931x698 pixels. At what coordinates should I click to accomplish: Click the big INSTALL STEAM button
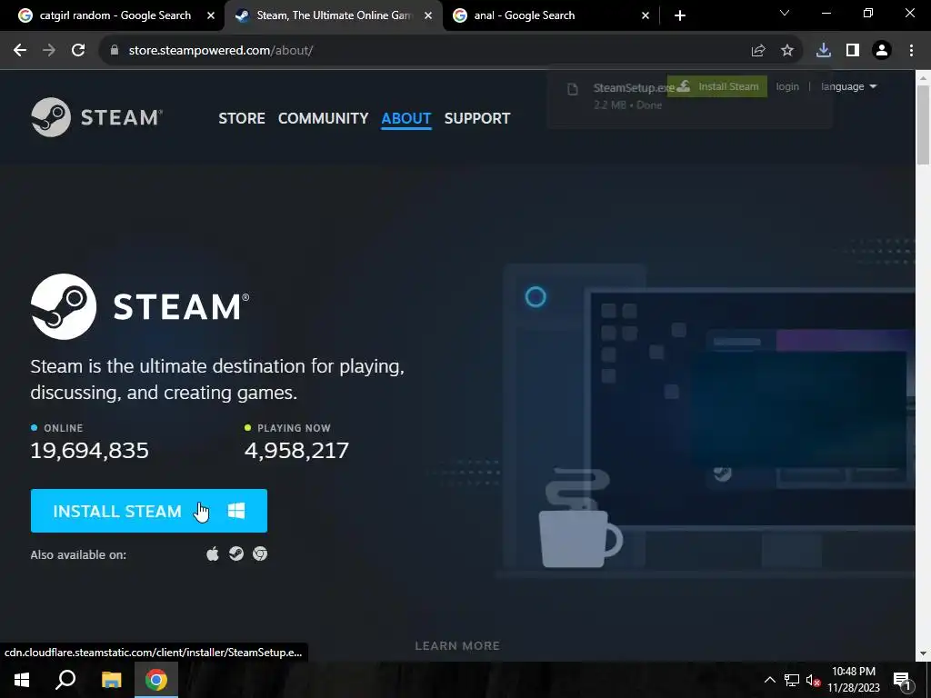tap(149, 511)
